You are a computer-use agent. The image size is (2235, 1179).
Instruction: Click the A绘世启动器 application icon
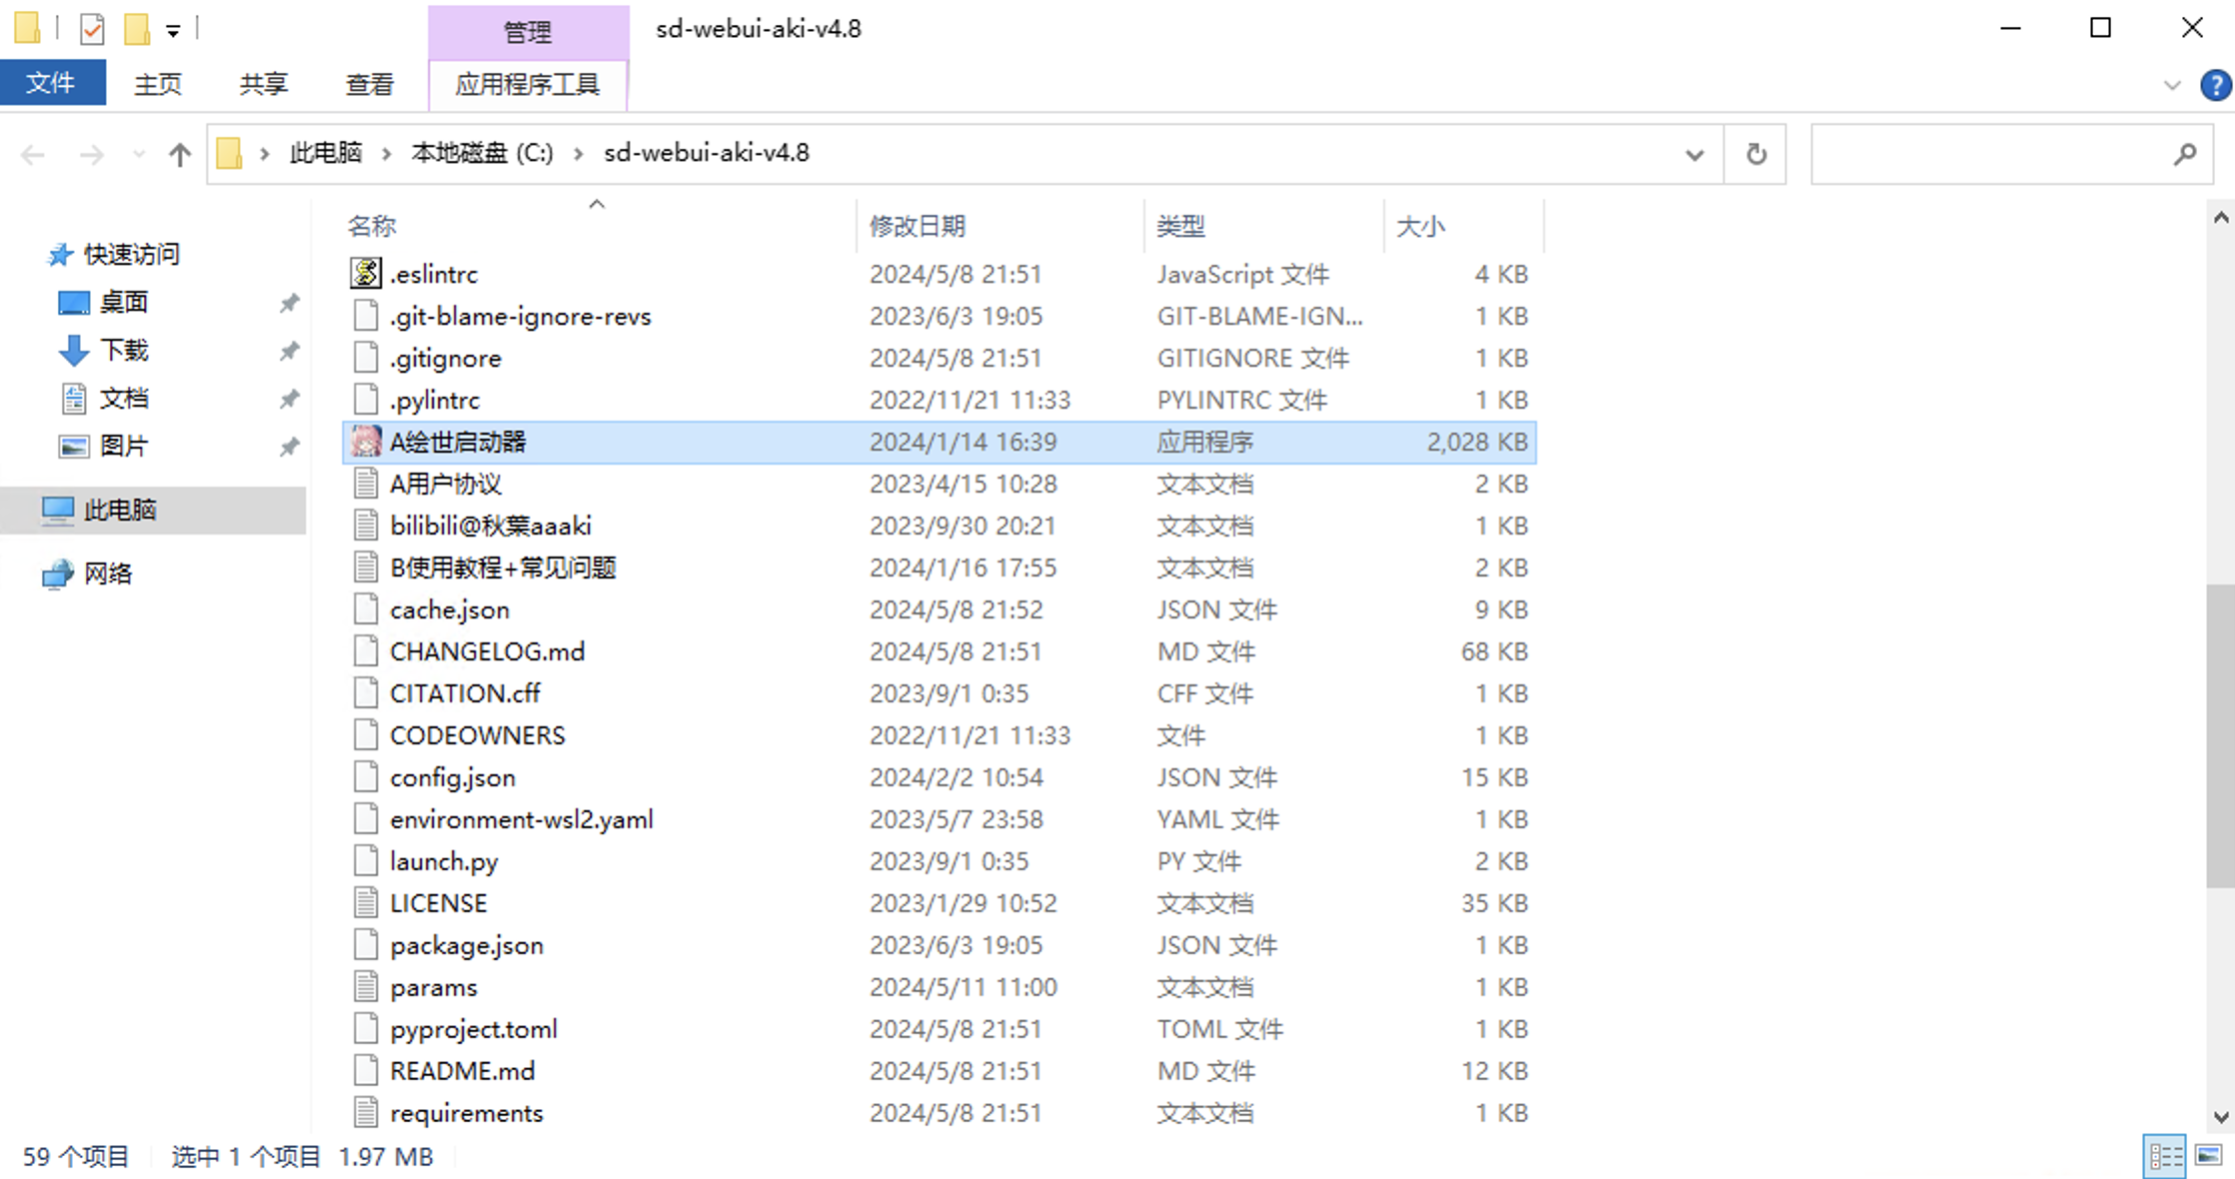(366, 441)
